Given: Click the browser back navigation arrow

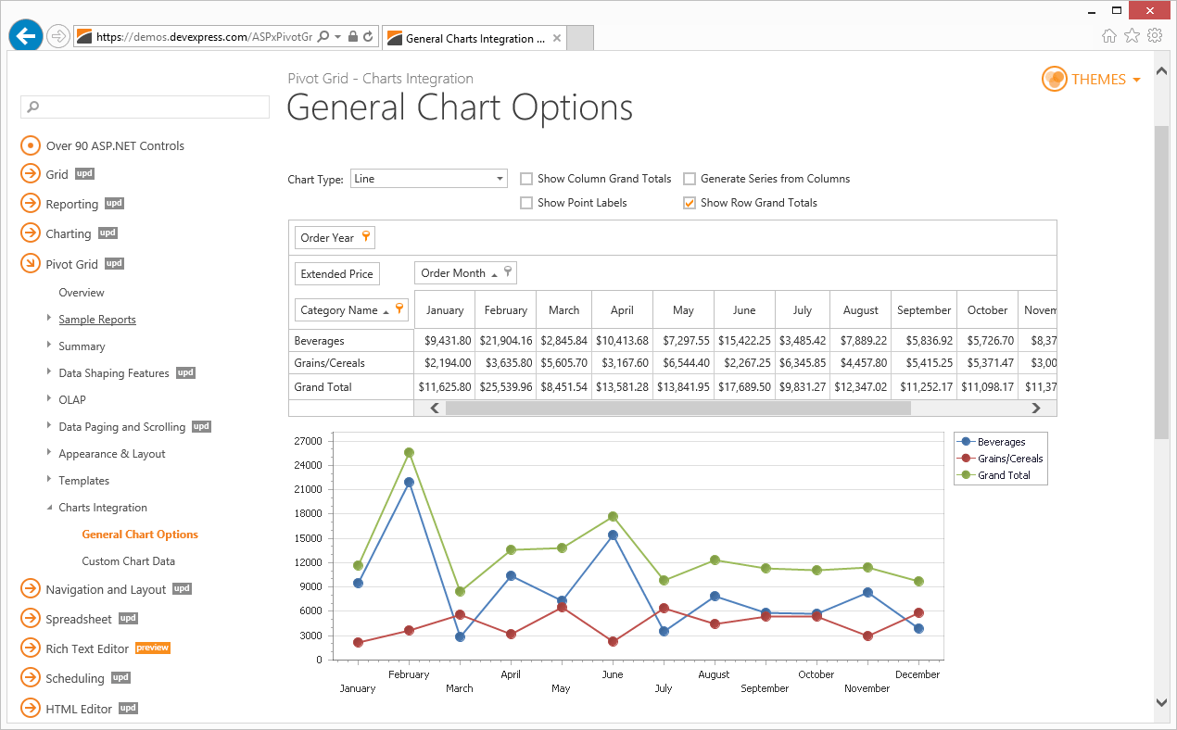Looking at the screenshot, I should click(x=25, y=35).
